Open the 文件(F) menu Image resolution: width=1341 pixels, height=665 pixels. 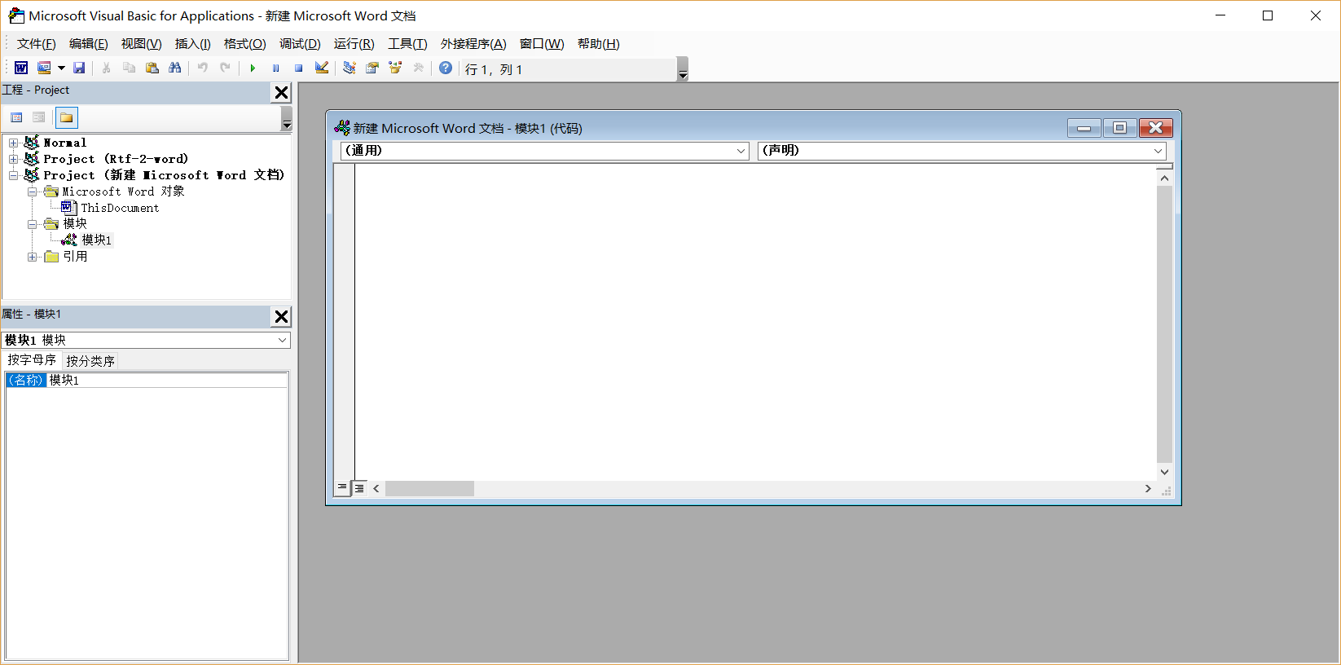[x=37, y=44]
